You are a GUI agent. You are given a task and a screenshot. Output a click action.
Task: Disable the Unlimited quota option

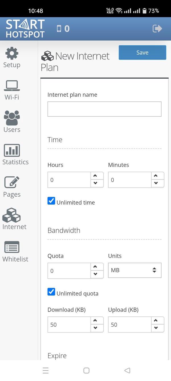[51, 292]
